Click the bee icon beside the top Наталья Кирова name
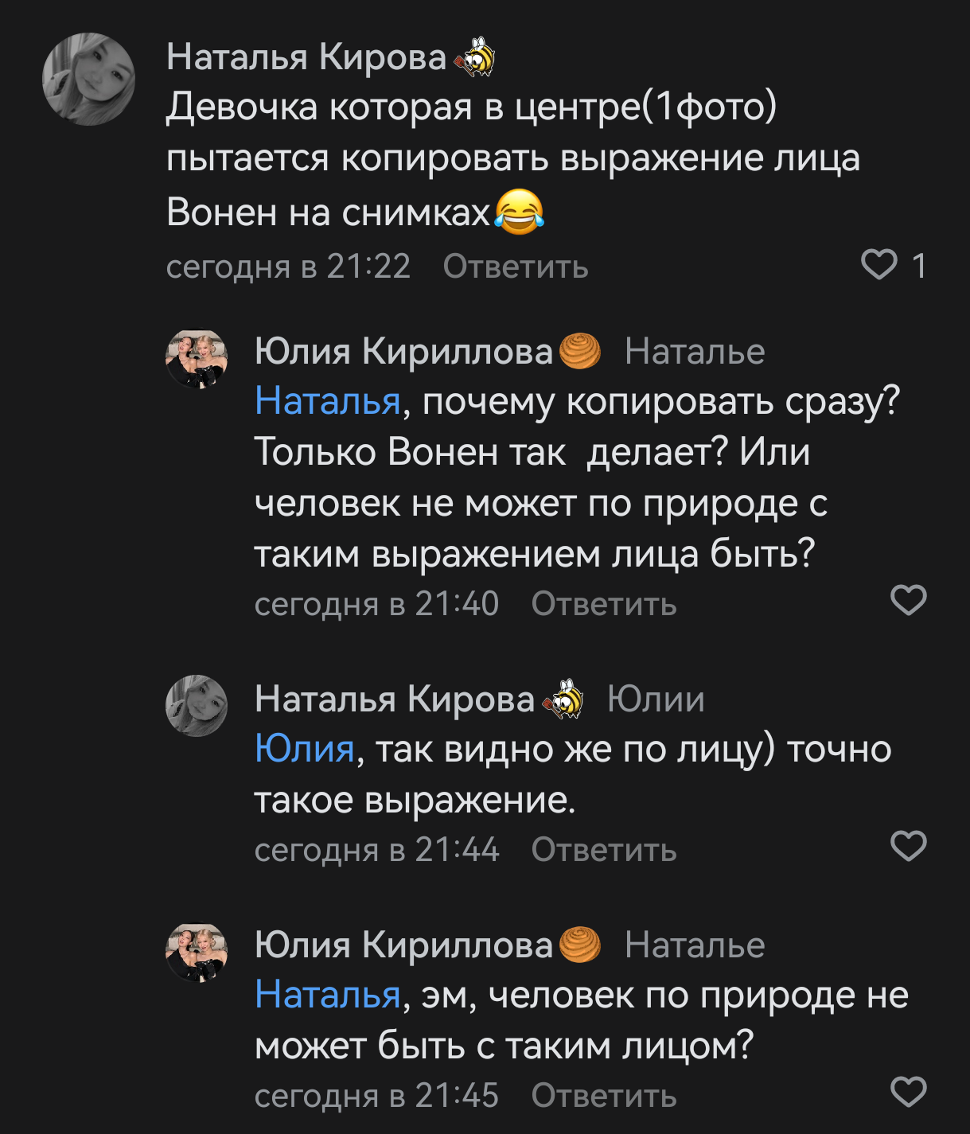Viewport: 970px width, 1134px height. 476,57
